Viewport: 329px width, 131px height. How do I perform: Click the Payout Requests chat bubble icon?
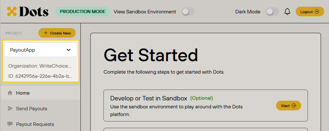(10, 124)
